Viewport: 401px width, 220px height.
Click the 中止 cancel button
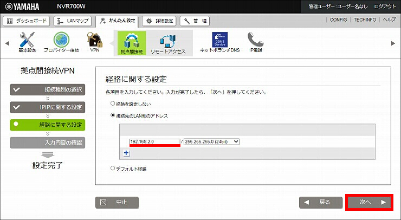pyautogui.click(x=117, y=203)
